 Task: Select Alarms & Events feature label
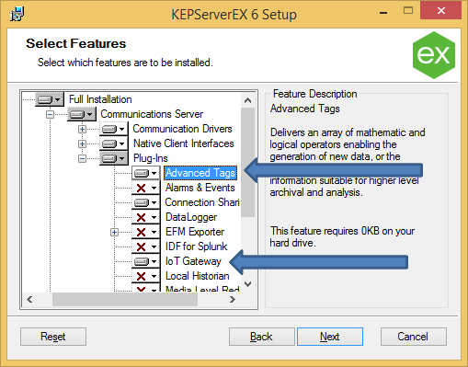coord(200,188)
